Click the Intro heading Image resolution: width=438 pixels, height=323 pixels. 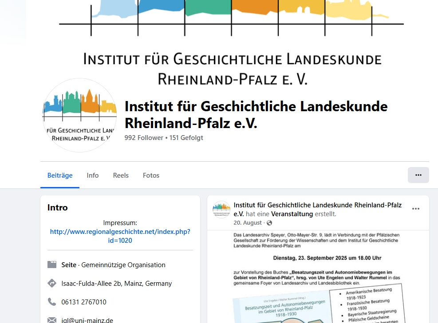click(x=58, y=207)
